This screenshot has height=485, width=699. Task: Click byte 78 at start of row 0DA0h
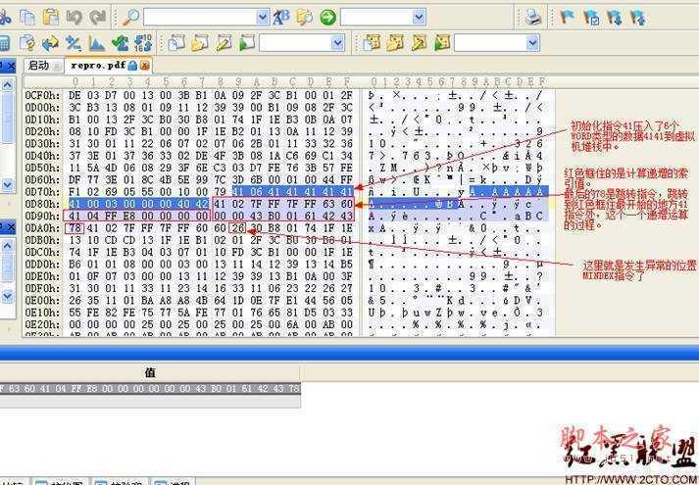point(75,228)
